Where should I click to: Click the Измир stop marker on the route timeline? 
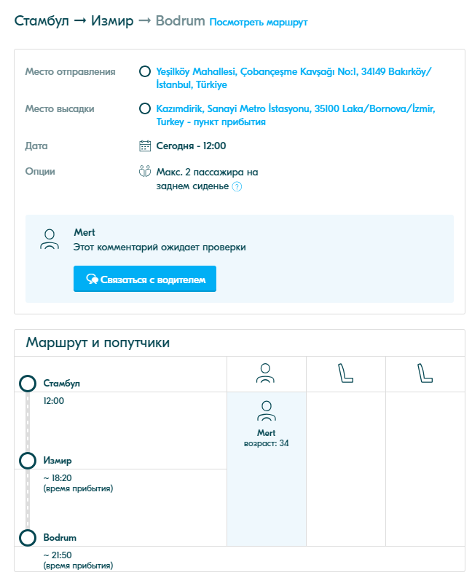click(x=28, y=461)
